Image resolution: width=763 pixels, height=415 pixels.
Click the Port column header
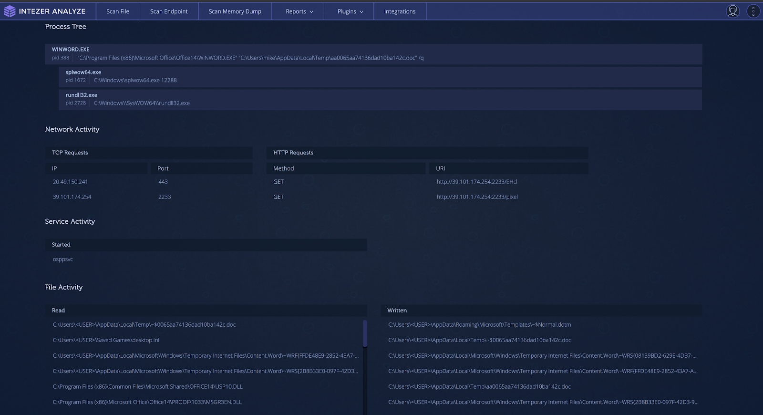click(163, 168)
